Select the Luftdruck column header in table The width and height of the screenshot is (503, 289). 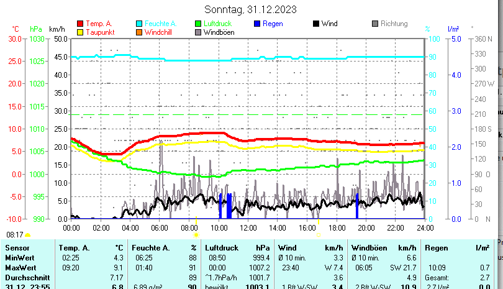(x=221, y=248)
